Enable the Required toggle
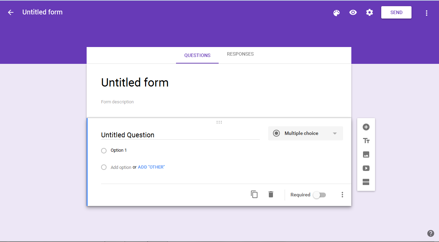The height and width of the screenshot is (242, 439). (319, 195)
